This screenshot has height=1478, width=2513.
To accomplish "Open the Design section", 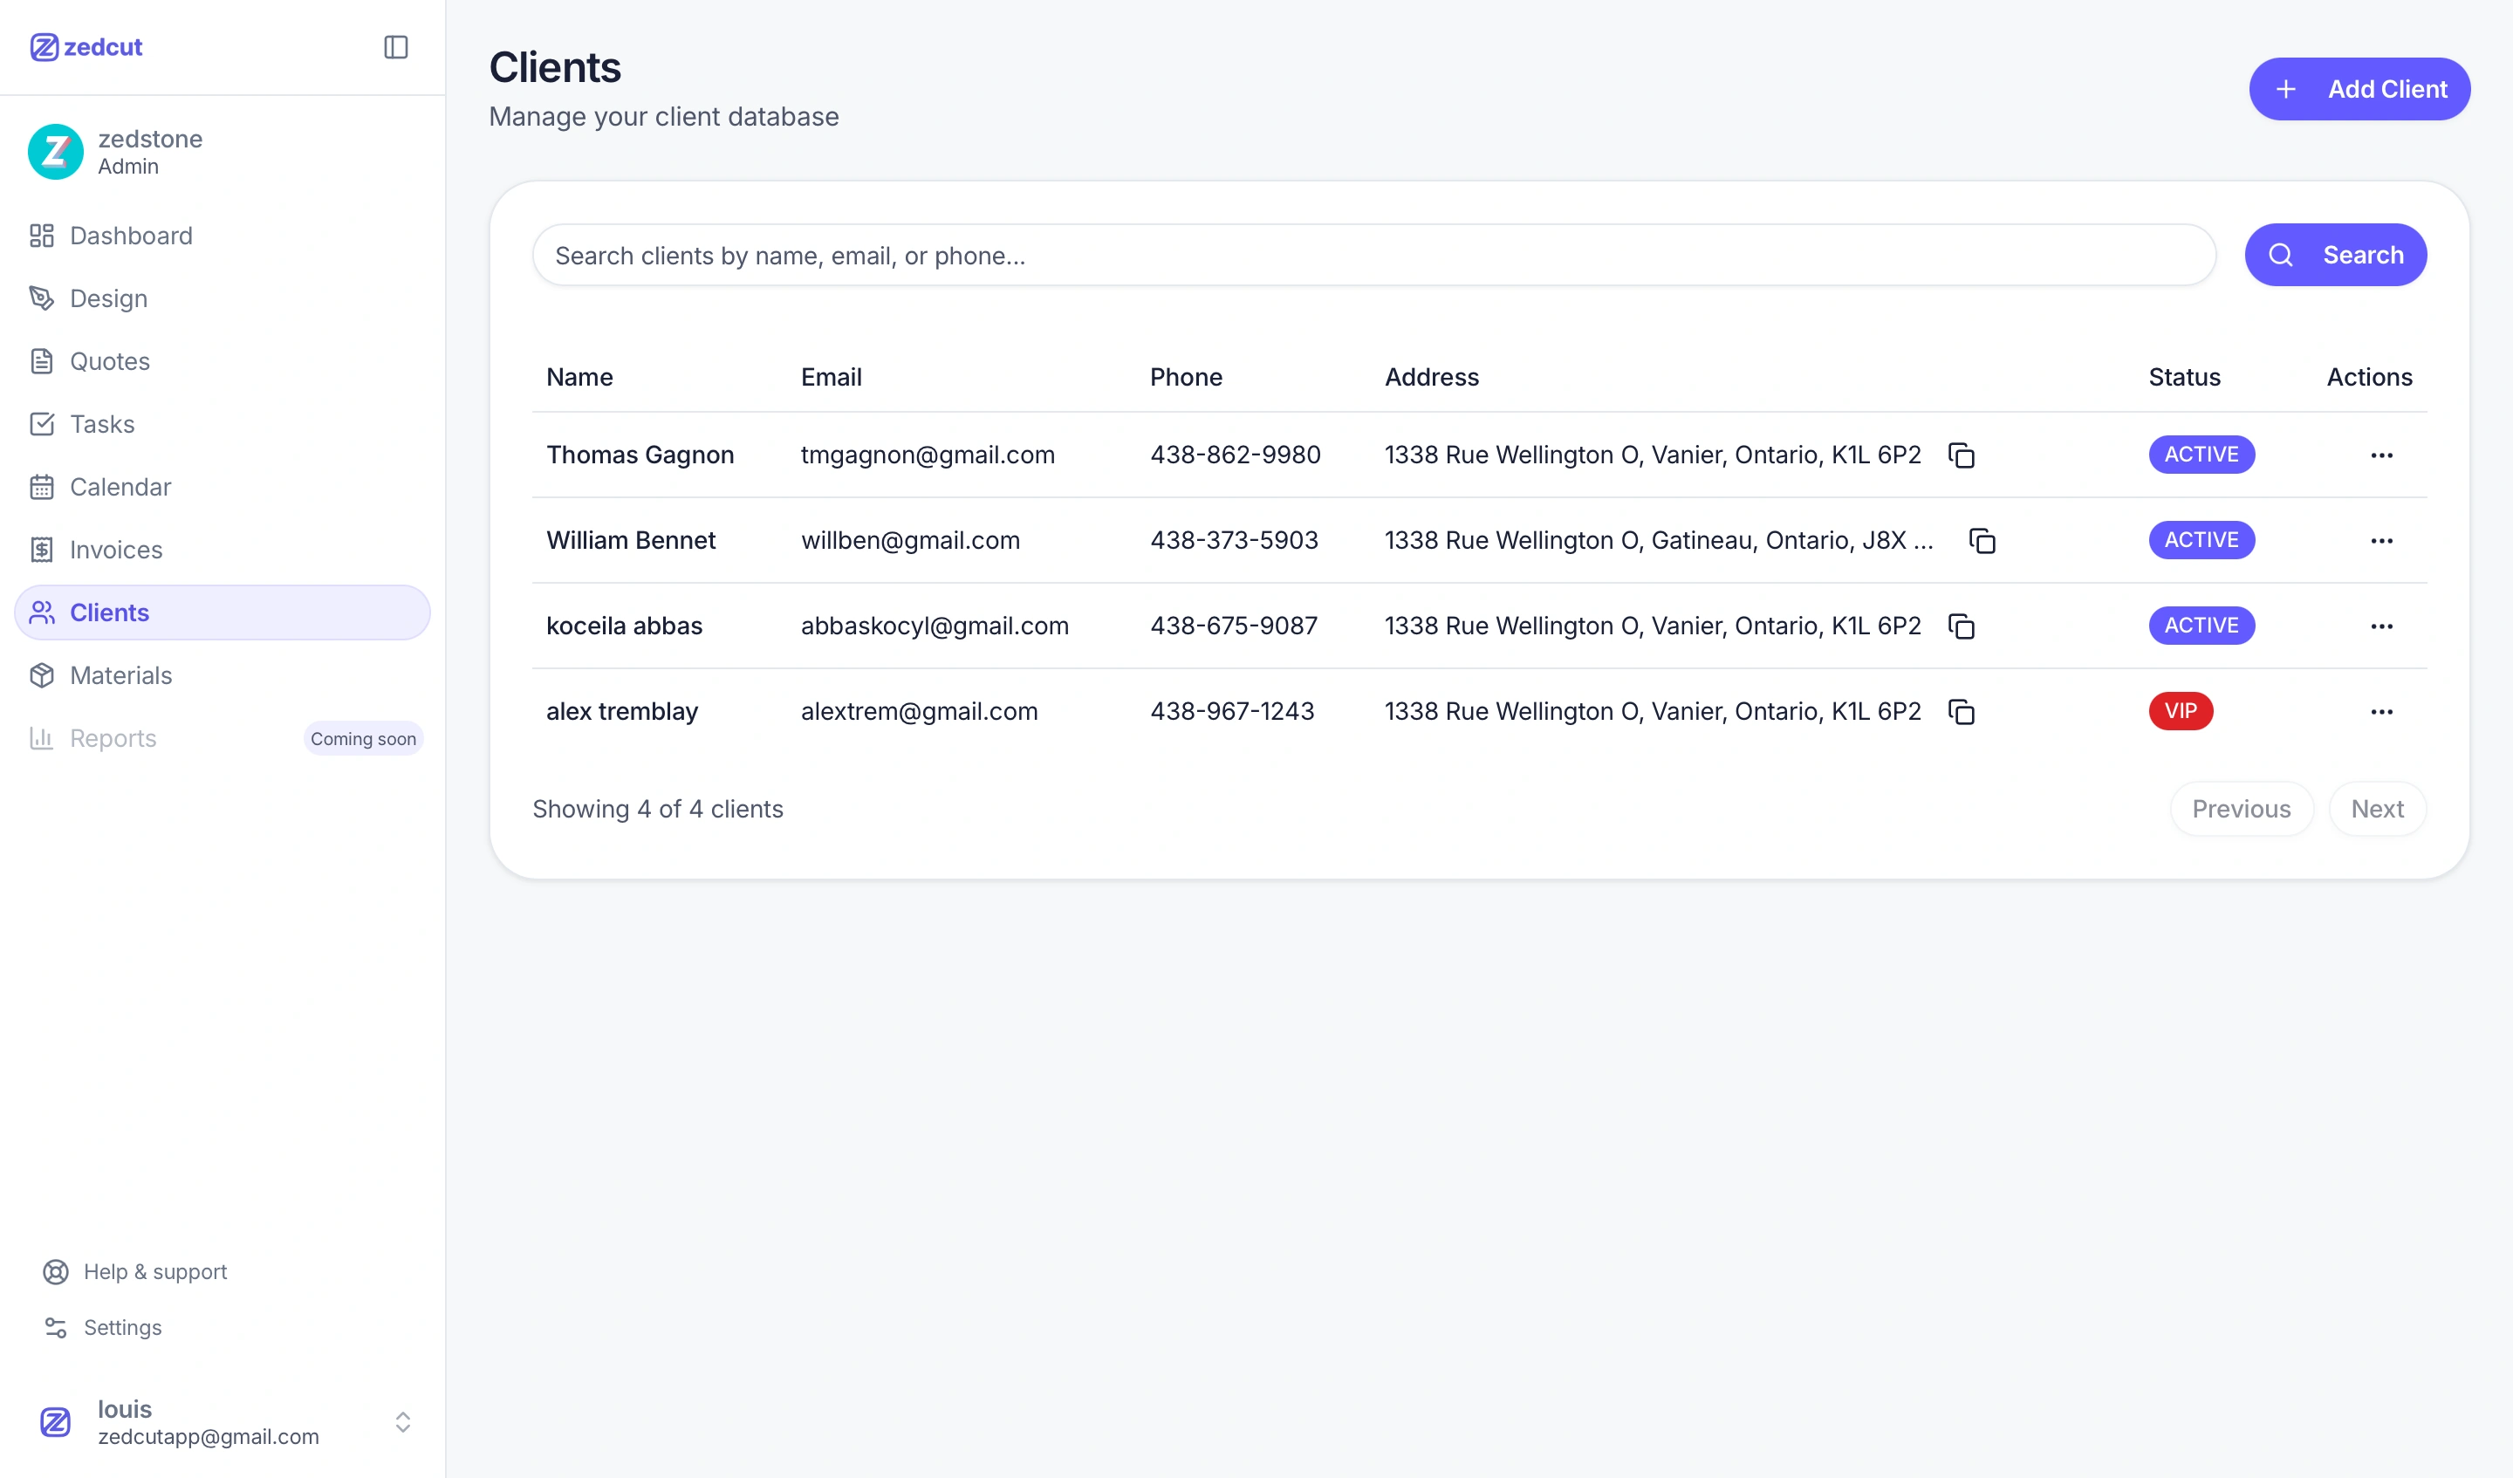I will coord(223,298).
